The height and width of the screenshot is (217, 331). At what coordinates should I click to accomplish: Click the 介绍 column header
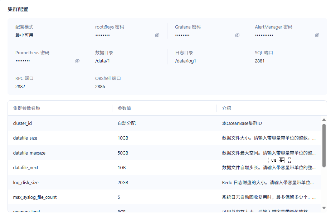point(227,108)
